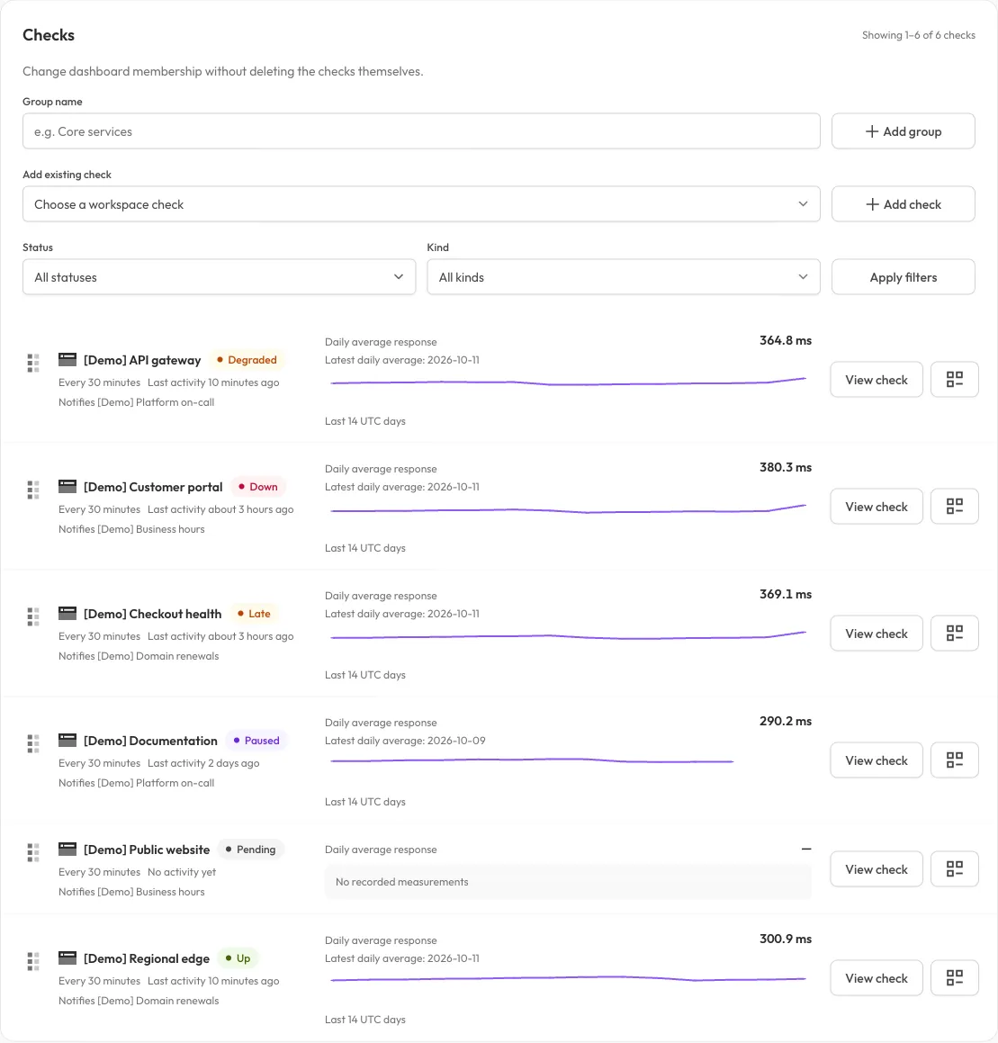
Task: Click Latest daily average: 2026-10-09 text
Action: pyautogui.click(x=405, y=741)
